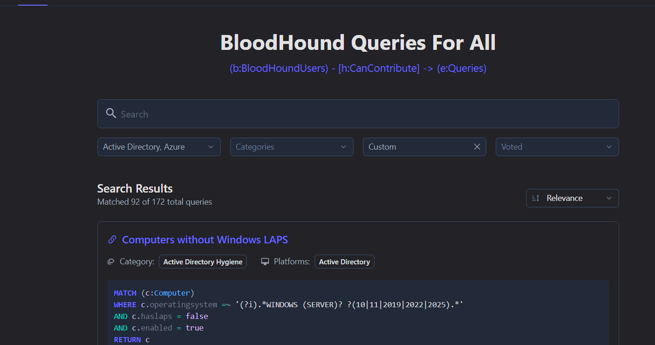Click the Search Results heading
This screenshot has height=345, width=655.
pyautogui.click(x=135, y=188)
